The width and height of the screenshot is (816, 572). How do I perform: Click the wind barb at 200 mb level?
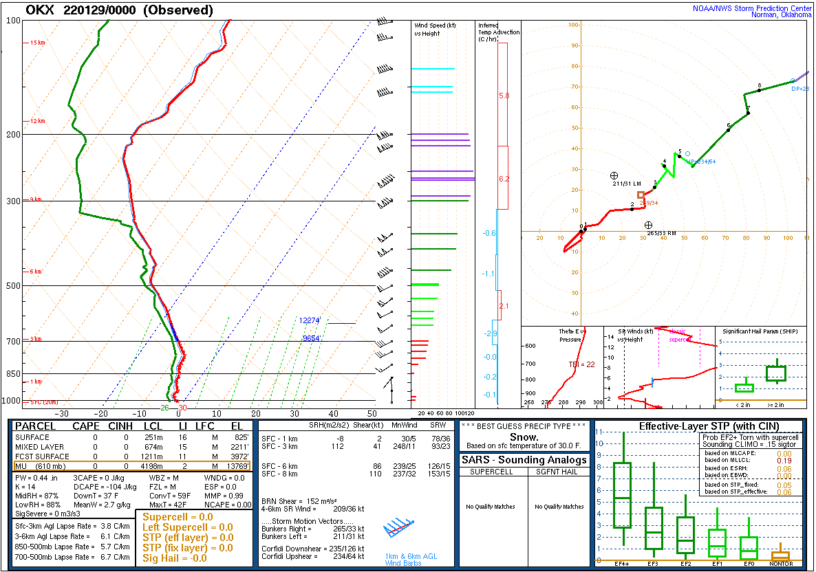(385, 135)
